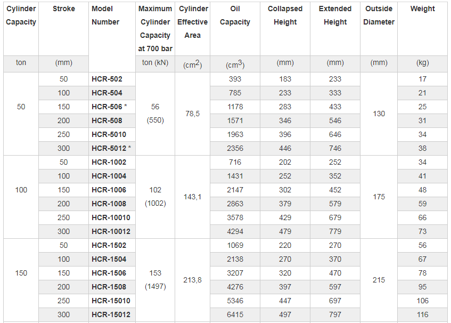Open model HCR-10010
Image resolution: width=451 pixels, height=323 pixels.
(x=111, y=217)
